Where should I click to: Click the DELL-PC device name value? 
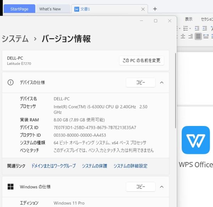pos(62,99)
